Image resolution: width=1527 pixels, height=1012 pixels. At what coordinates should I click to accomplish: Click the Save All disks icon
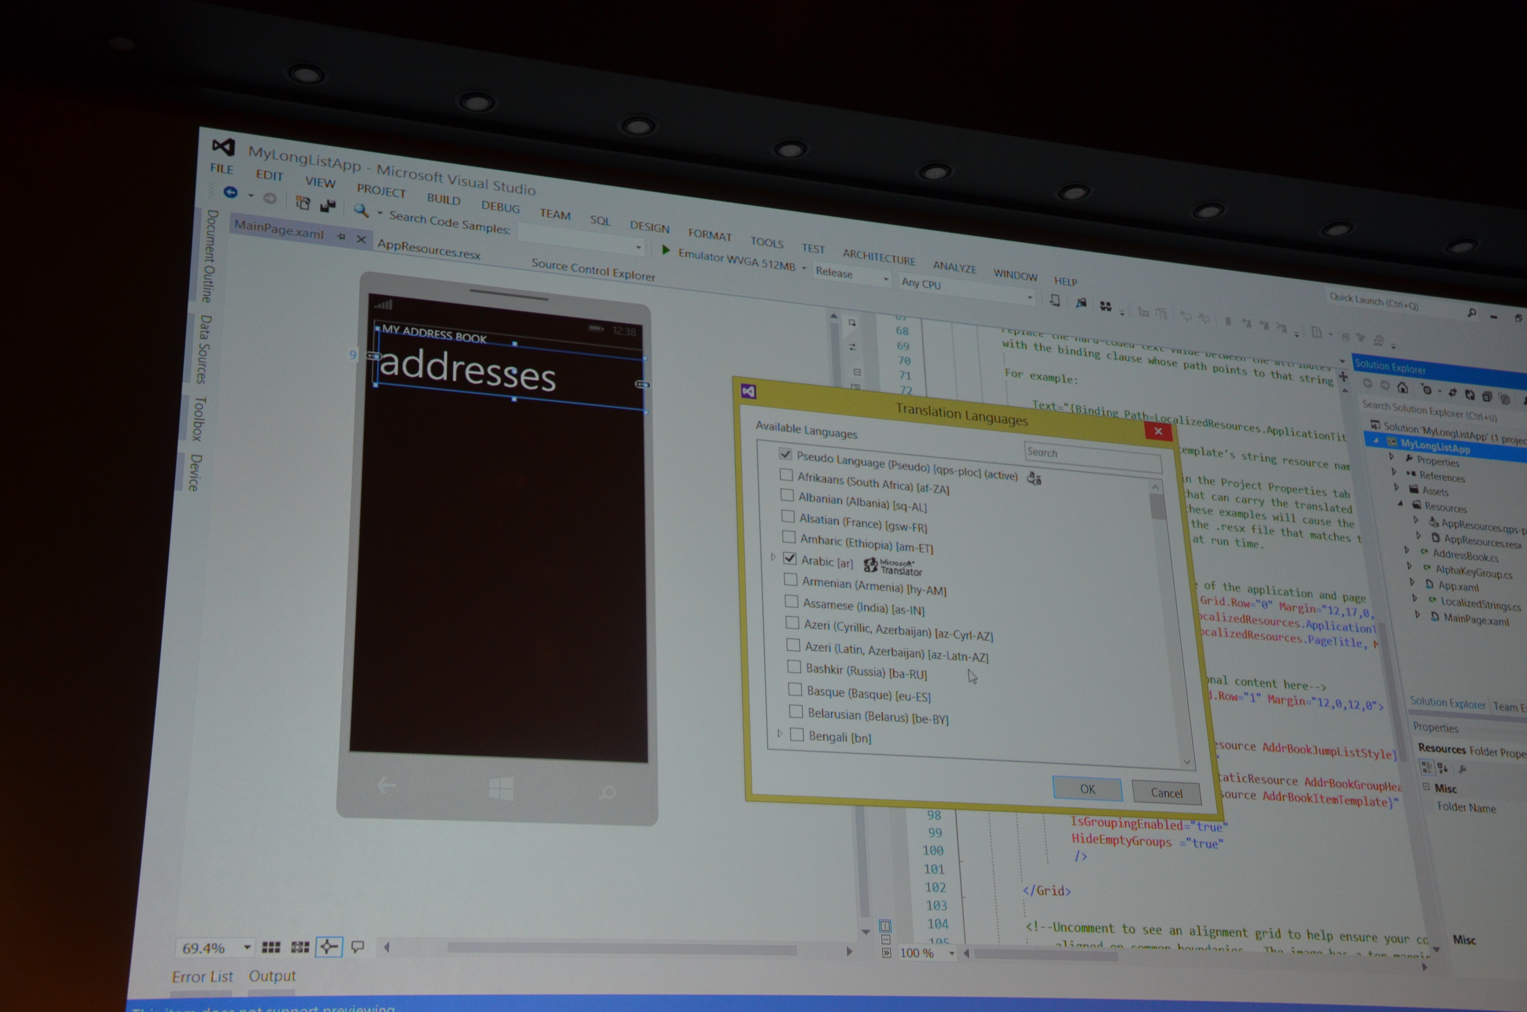click(x=328, y=206)
